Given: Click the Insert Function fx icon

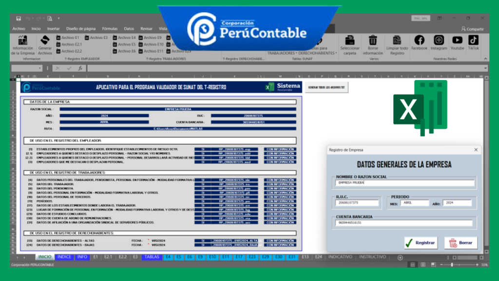Looking at the screenshot, I should click(x=80, y=68).
